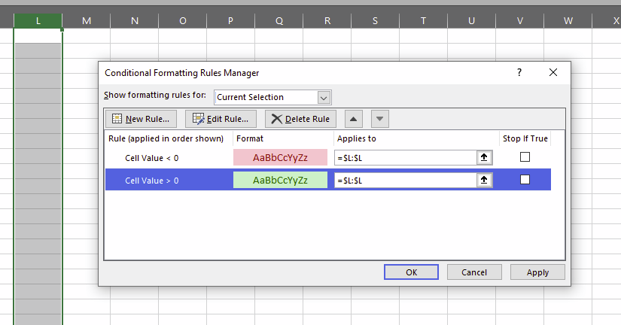Open Edit Rule dialog
Screen dimensions: 621x325
click(221, 119)
